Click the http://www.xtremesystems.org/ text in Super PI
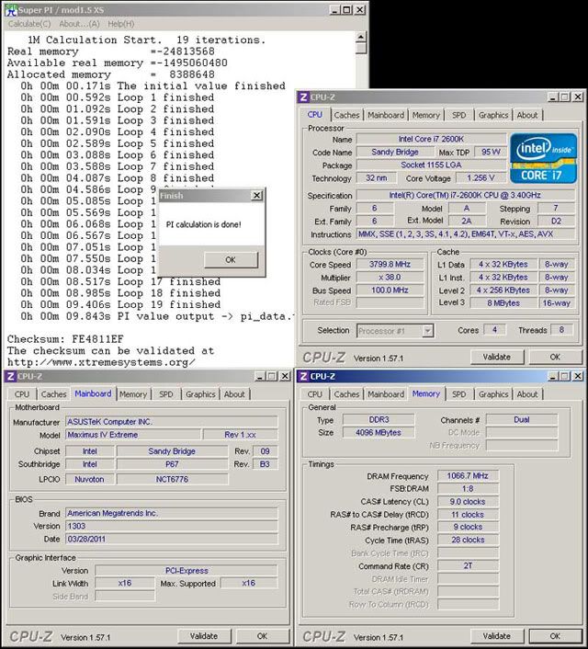 101,362
